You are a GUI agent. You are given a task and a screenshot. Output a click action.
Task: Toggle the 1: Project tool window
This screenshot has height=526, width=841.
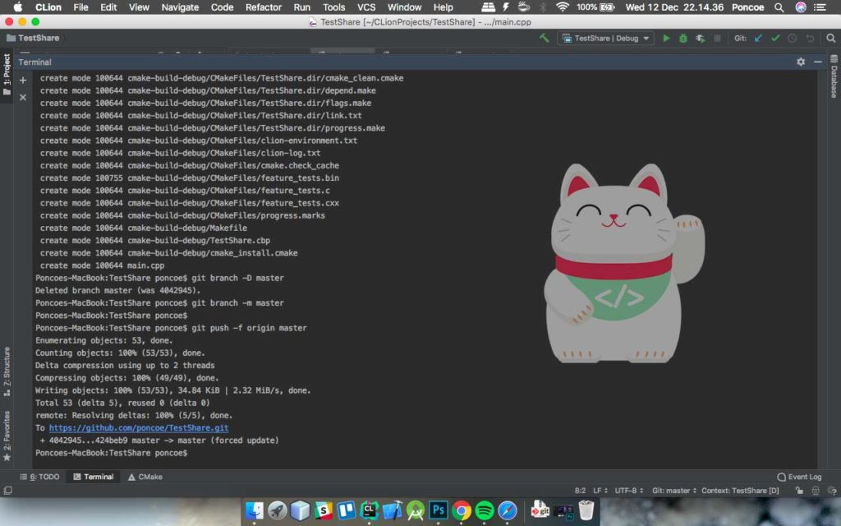pos(7,74)
